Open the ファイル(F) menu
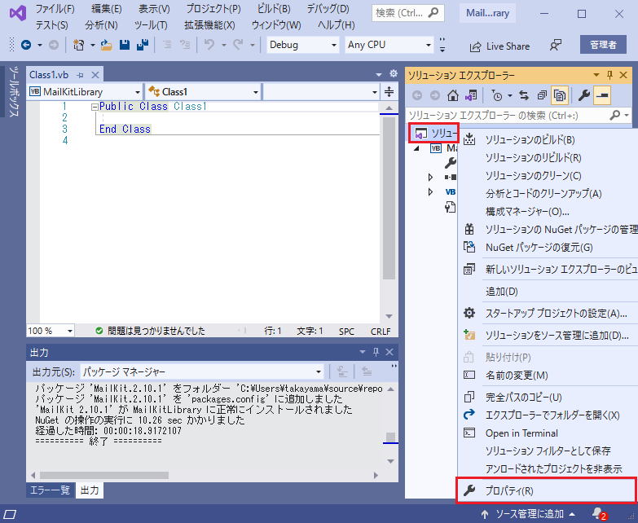 [x=55, y=9]
